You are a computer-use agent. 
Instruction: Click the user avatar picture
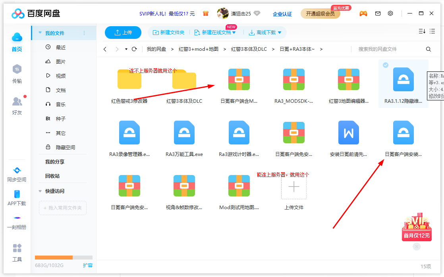tap(222, 13)
